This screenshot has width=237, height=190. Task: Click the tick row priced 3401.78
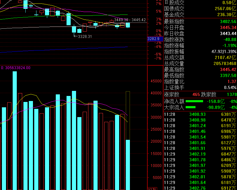pyautogui.click(x=200, y=160)
